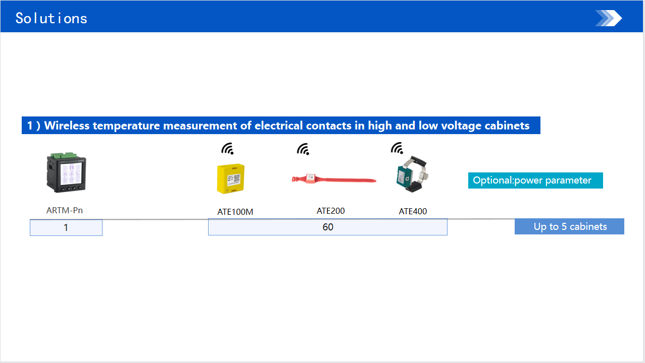645x363 pixels.
Task: Select the ATE100M label text
Action: [x=235, y=212]
